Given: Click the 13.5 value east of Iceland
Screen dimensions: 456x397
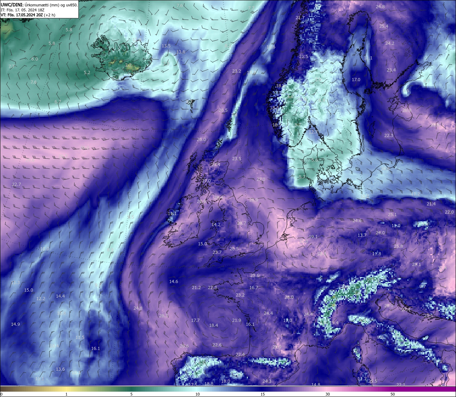Looking at the screenshot, I should (166, 46).
